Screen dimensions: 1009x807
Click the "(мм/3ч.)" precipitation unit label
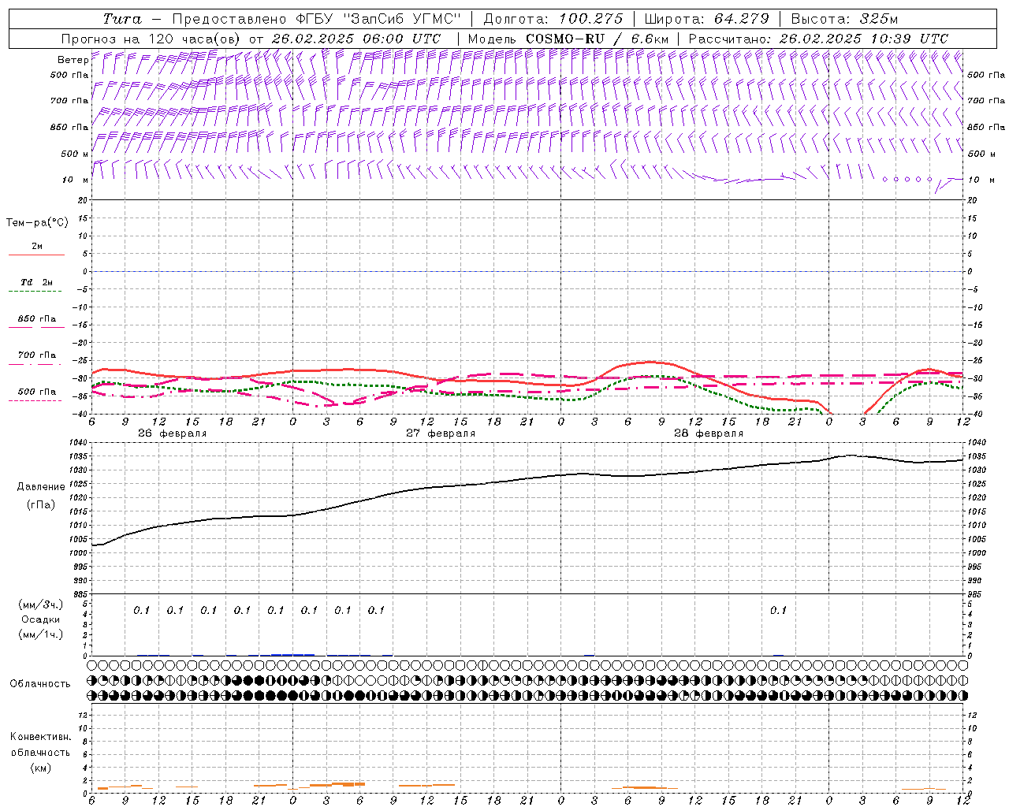click(41, 604)
